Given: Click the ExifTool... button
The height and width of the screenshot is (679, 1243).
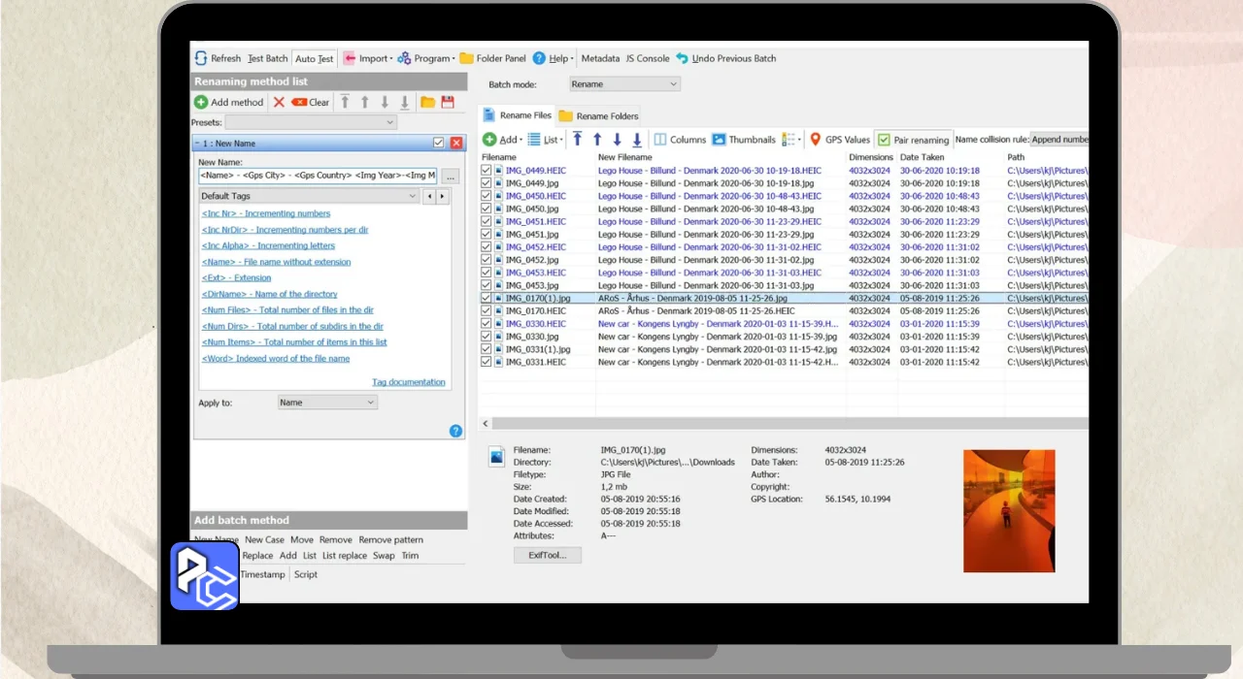Looking at the screenshot, I should tap(547, 555).
